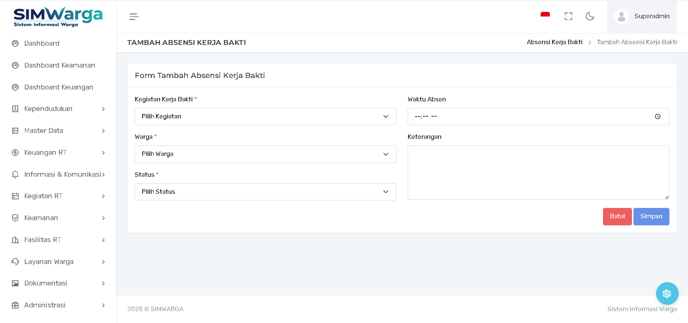The image size is (688, 323).
Task: Open the Pilih Kegiatan dropdown
Action: pos(265,117)
